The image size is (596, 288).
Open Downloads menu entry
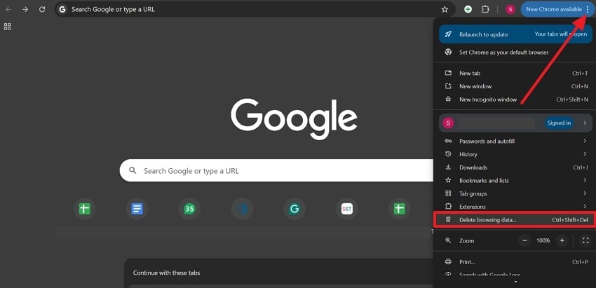tap(516, 167)
